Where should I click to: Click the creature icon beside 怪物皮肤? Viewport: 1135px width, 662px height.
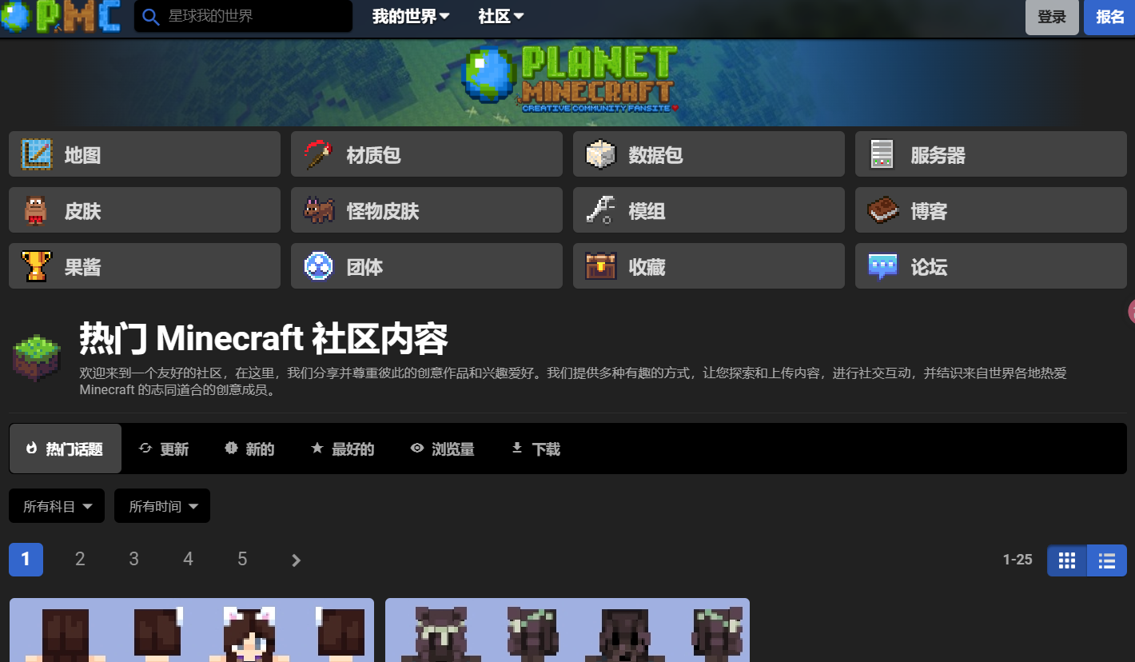click(319, 210)
